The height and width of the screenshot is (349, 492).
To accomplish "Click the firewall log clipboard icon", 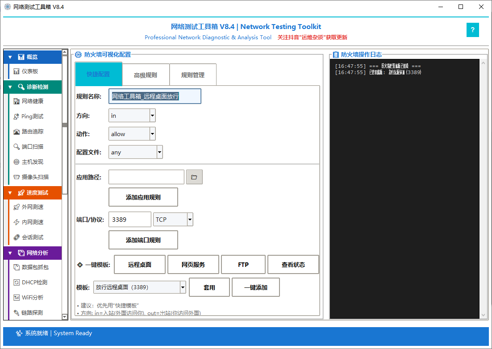I will (x=336, y=55).
